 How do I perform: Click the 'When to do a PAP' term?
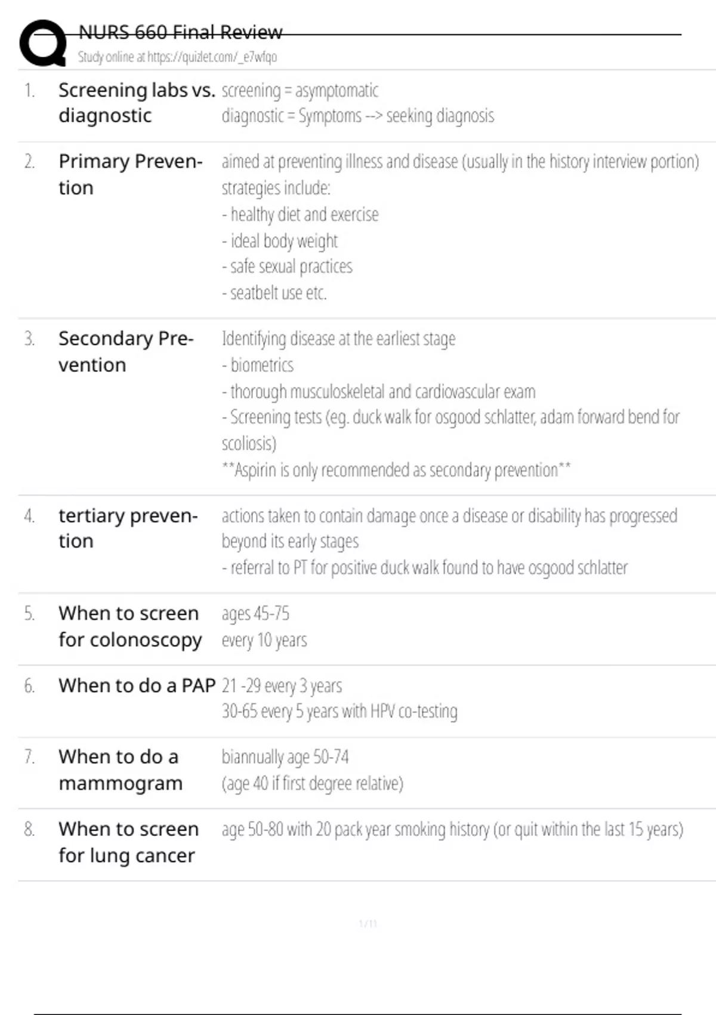coord(137,685)
